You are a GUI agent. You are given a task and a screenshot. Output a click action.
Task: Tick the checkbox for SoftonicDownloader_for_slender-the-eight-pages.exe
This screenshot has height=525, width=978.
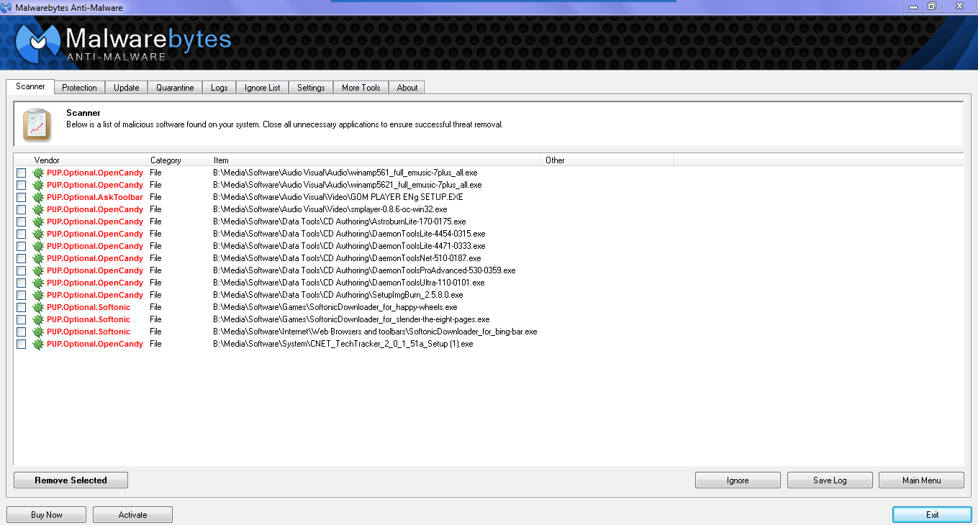(x=21, y=319)
